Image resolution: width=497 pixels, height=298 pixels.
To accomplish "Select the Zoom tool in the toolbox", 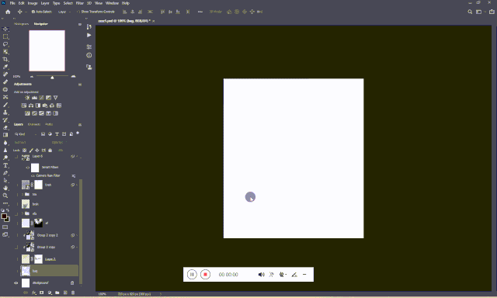I will 5,196.
